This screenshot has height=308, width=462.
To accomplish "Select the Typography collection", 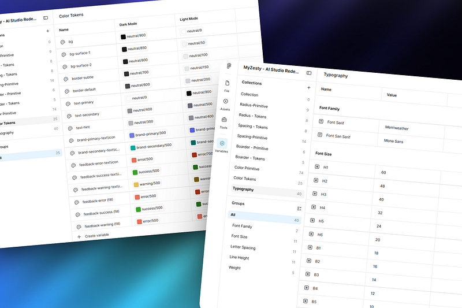I will coord(266,191).
